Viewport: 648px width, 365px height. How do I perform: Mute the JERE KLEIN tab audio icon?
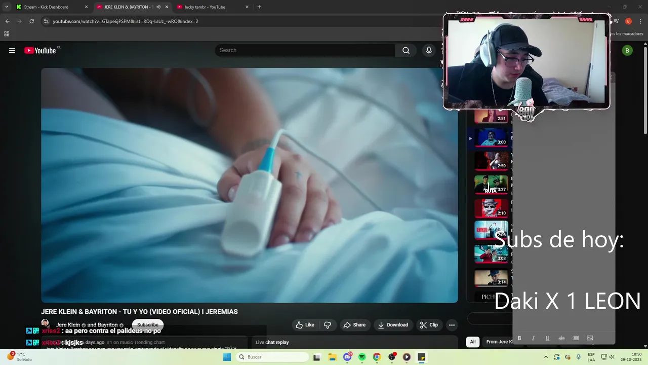click(158, 7)
